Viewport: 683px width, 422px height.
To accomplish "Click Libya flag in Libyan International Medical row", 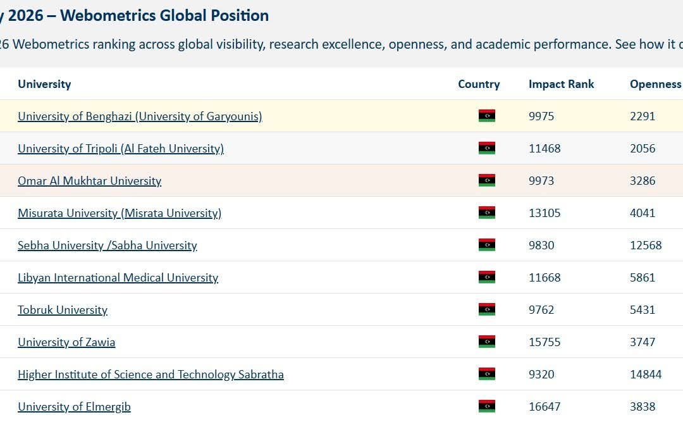I will click(x=487, y=277).
